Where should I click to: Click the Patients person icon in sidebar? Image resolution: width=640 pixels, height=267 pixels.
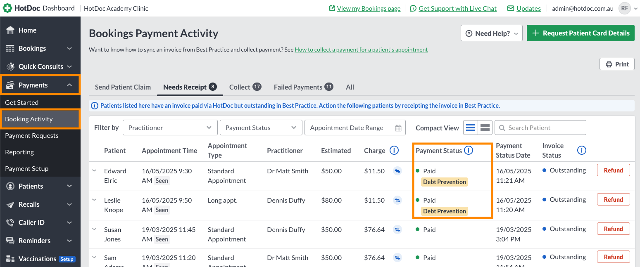tap(10, 186)
